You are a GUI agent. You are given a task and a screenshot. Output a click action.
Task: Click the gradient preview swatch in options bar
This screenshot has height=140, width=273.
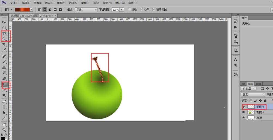click(22, 10)
